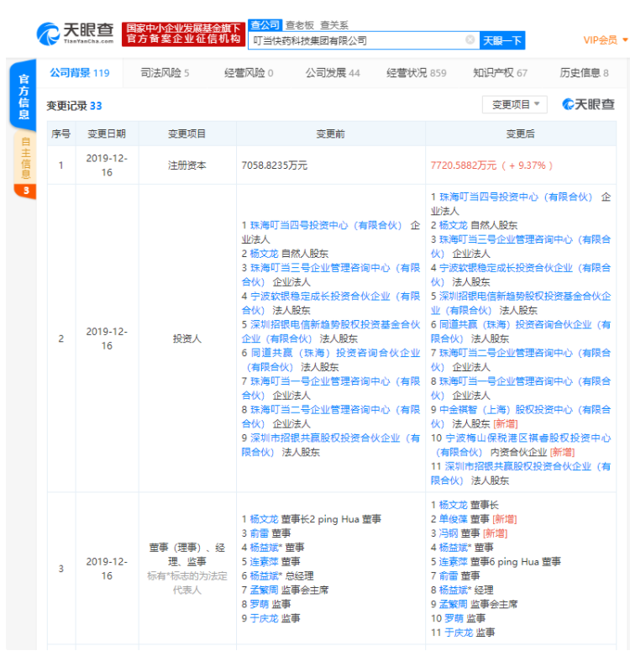The height and width of the screenshot is (651, 630).
Task: Open 杨文龙 自然人股东 link in 变更前 column
Action: [264, 254]
